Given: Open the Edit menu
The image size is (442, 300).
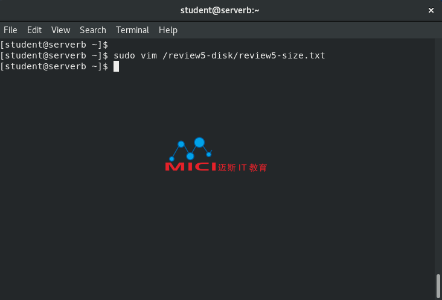Looking at the screenshot, I should click(34, 30).
